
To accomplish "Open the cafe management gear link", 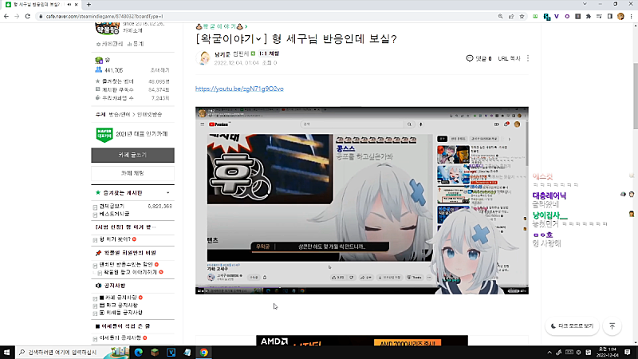I will pyautogui.click(x=110, y=44).
